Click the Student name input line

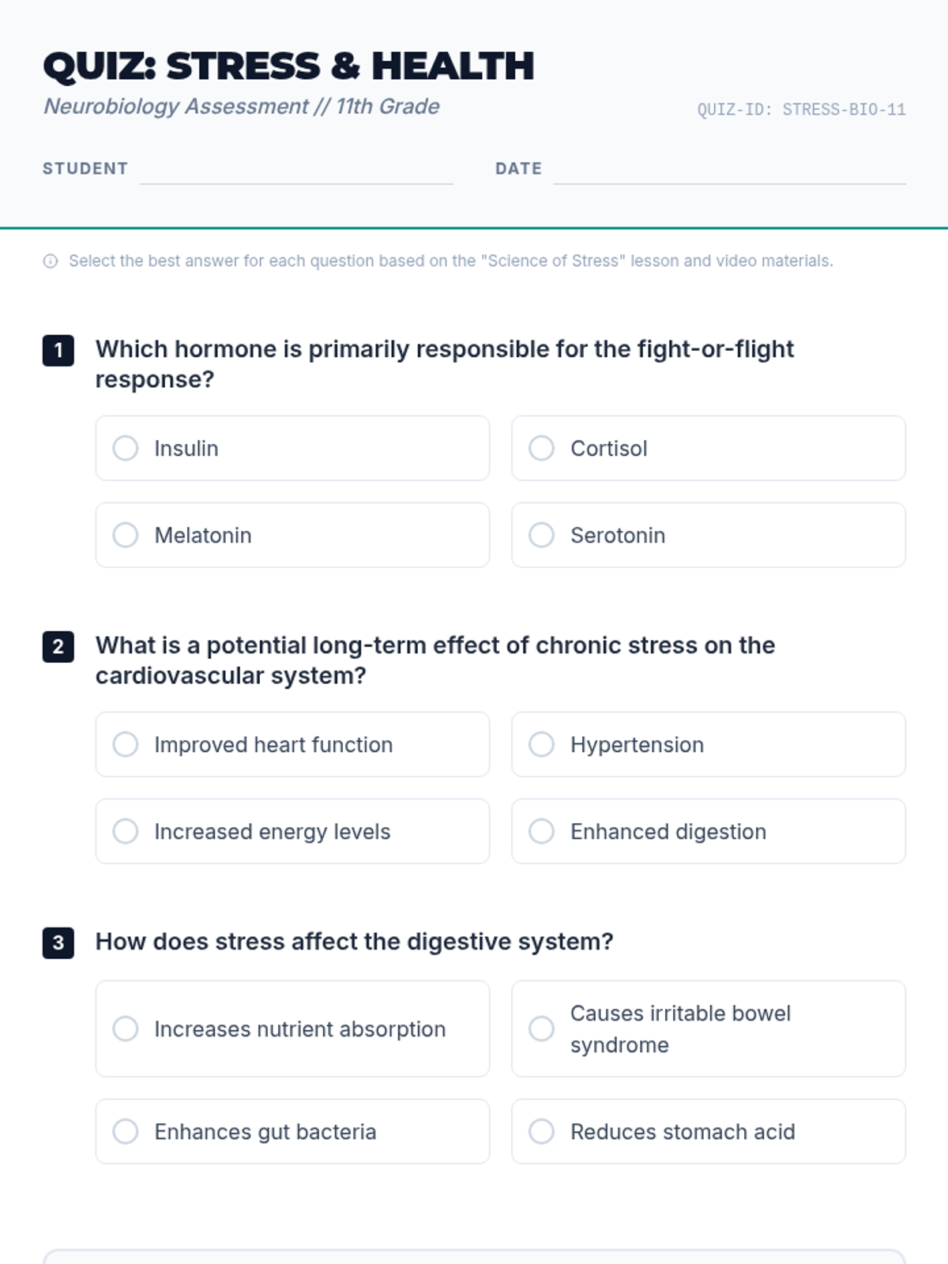[x=296, y=172]
